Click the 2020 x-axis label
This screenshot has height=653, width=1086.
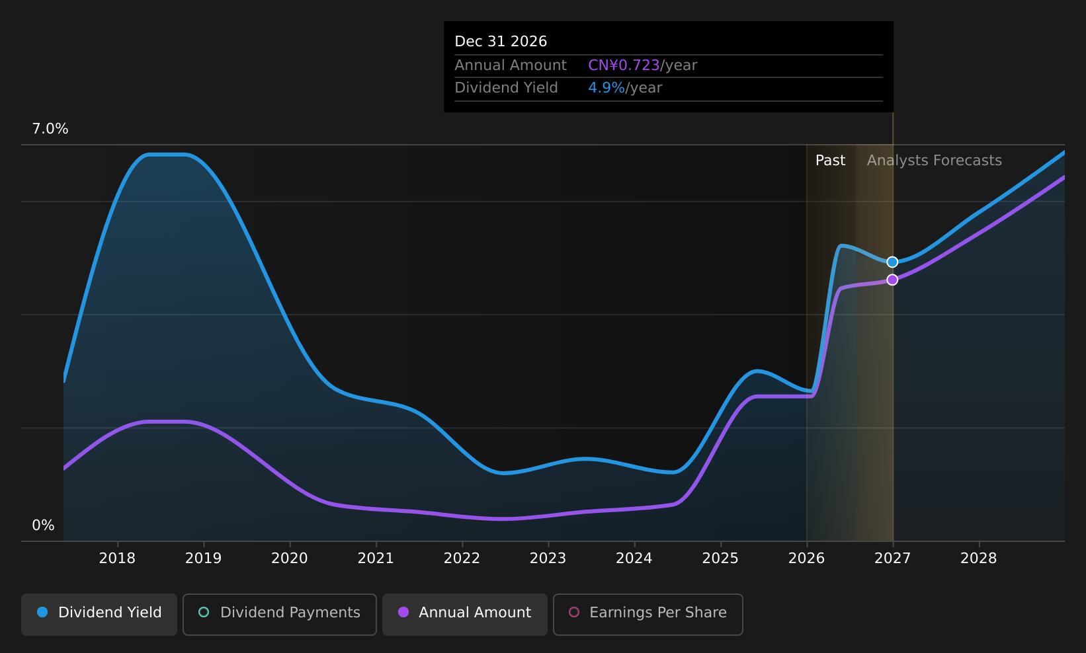[290, 558]
